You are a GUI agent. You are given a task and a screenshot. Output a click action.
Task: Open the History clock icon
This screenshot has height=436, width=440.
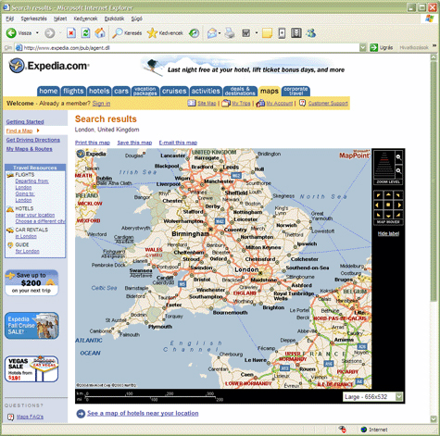point(194,33)
